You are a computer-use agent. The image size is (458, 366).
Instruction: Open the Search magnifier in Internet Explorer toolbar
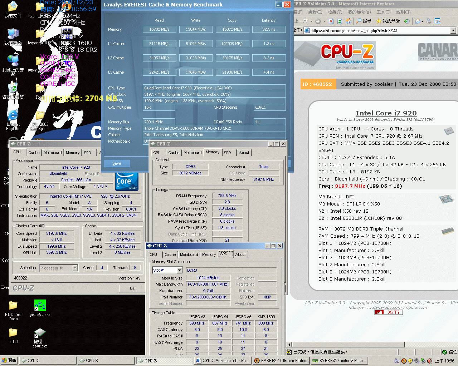[364, 21]
